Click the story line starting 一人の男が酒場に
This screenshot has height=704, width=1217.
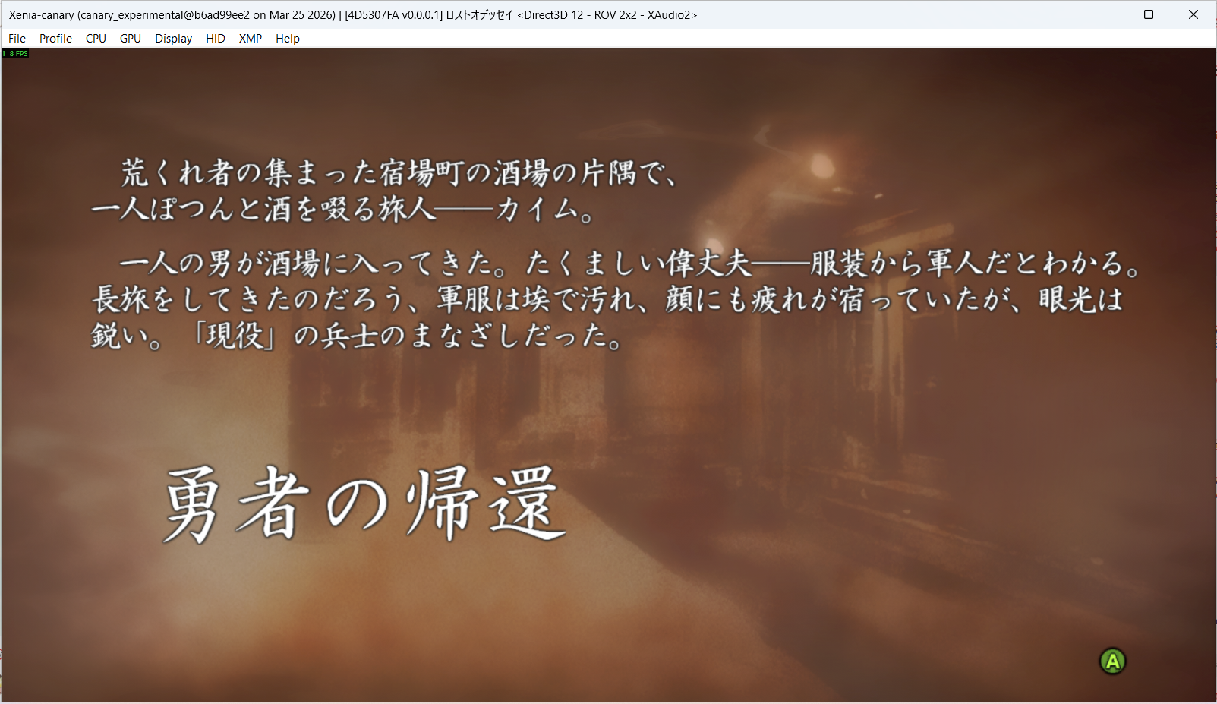click(629, 264)
